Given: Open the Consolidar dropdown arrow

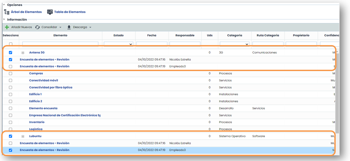Looking at the screenshot, I should (60, 27).
